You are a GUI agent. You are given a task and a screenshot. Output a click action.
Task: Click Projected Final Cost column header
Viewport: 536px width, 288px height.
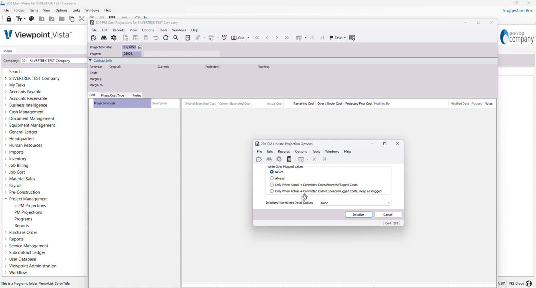point(358,104)
